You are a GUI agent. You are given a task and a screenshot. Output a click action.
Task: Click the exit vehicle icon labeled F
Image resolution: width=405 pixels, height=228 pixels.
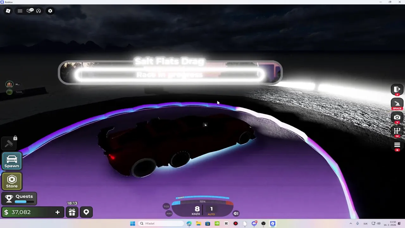tap(397, 90)
